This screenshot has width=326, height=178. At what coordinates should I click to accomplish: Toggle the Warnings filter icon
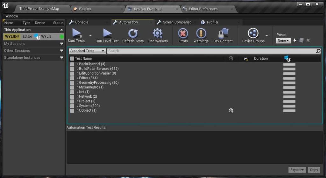point(201,33)
